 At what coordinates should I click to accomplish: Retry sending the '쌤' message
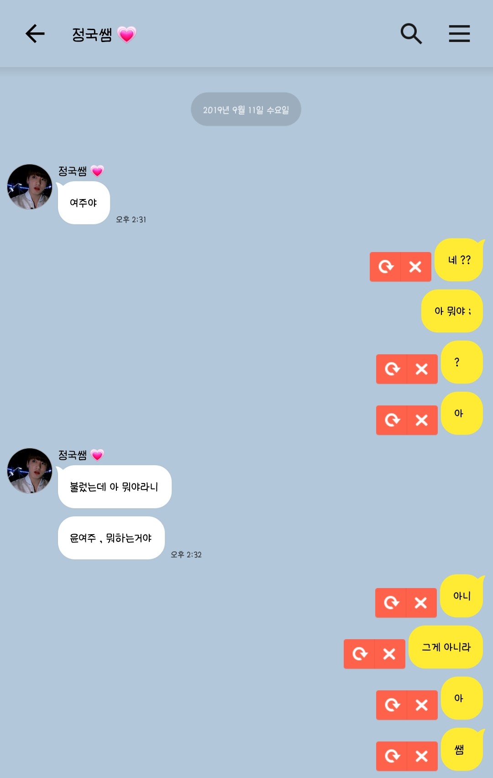coord(392,756)
